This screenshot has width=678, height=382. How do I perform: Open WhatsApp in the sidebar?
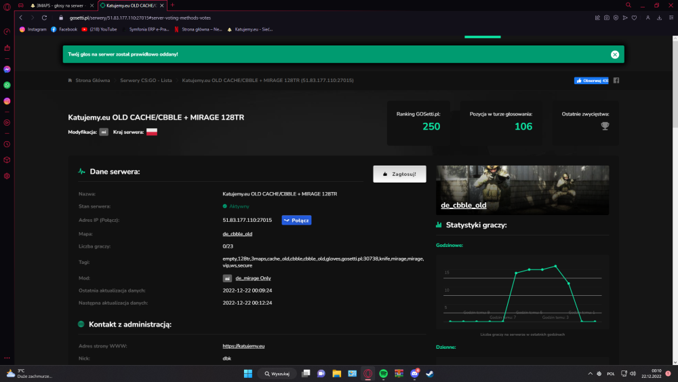coord(7,85)
